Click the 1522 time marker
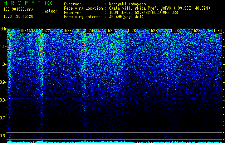The image size is (225, 143). [x=46, y=31]
